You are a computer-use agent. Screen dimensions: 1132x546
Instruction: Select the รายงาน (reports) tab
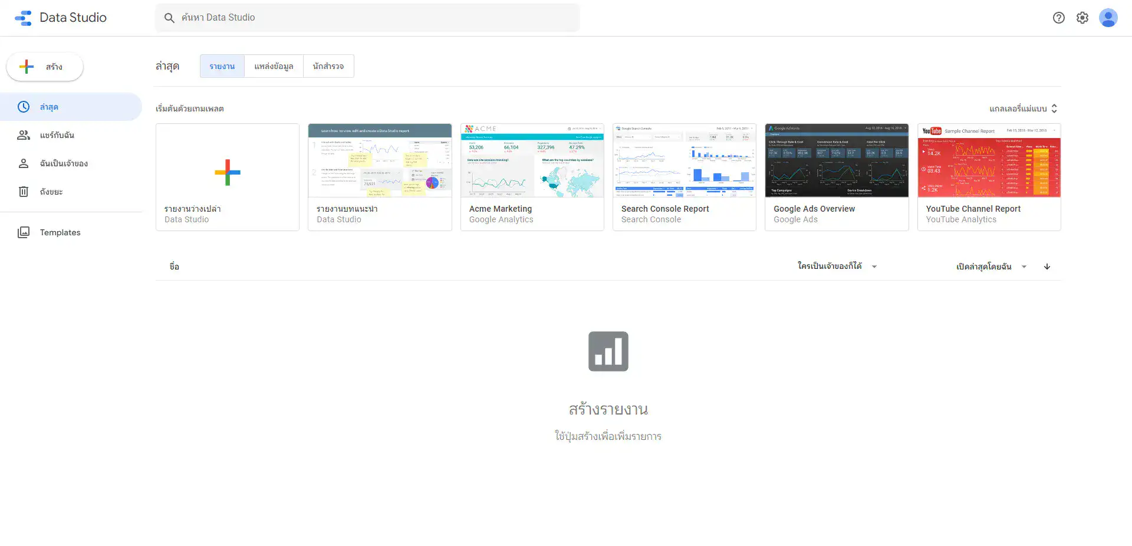tap(222, 66)
